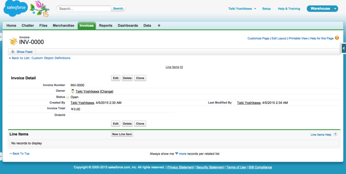Image resolution: width=346 pixels, height=174 pixels.
Task: Open the plus tab to see all tabs
Action: [x=159, y=25]
